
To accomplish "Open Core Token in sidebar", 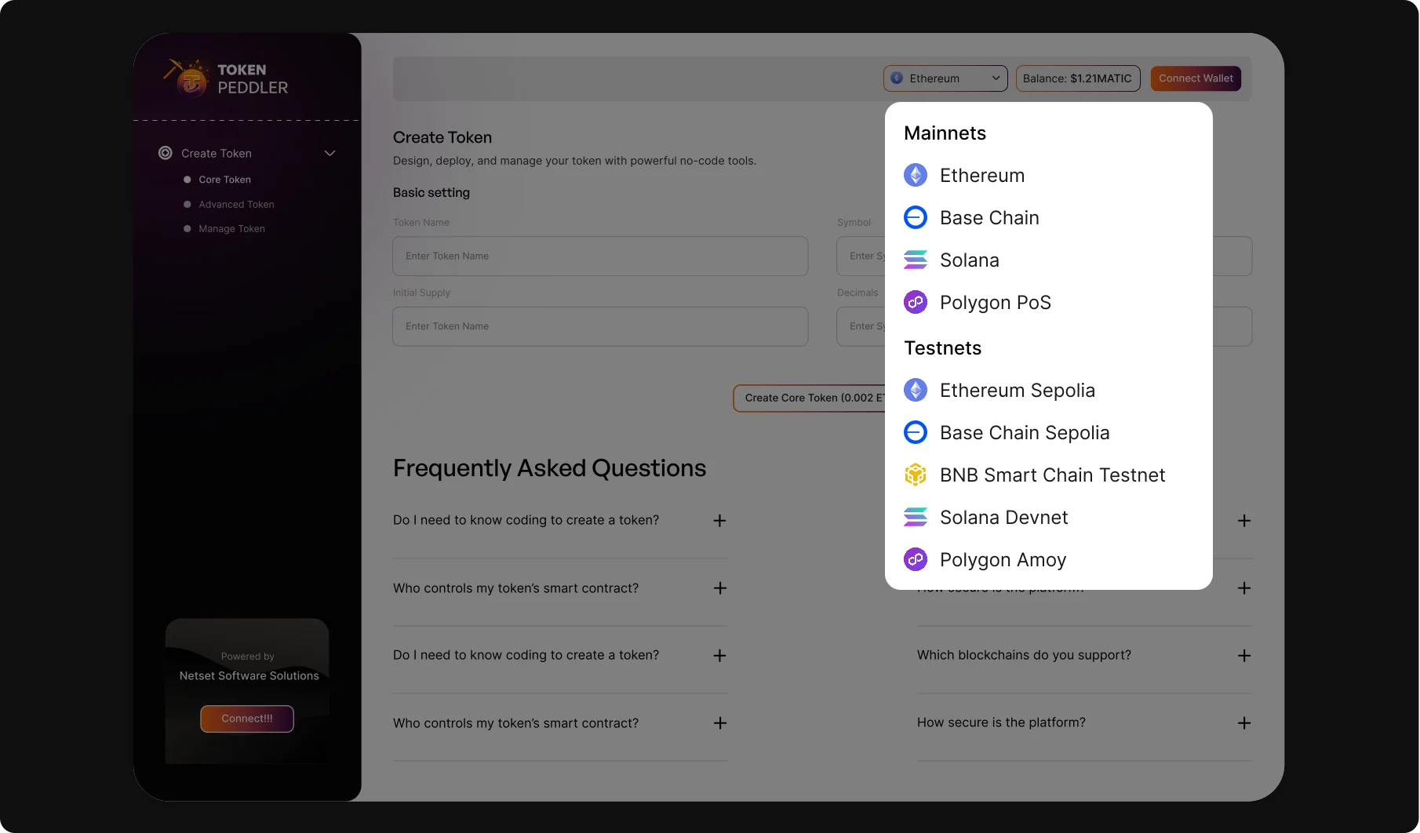I will click(224, 180).
